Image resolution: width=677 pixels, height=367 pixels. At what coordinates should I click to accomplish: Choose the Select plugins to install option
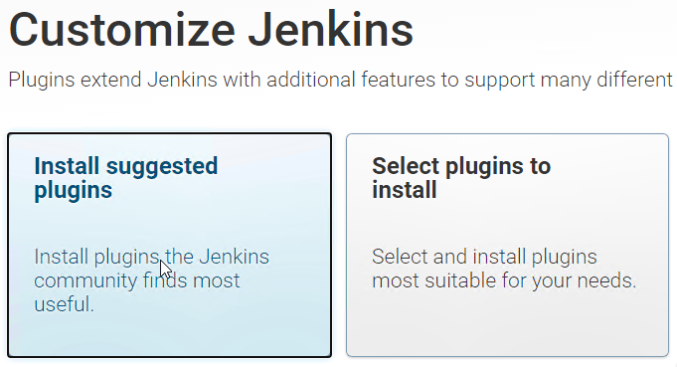click(507, 245)
